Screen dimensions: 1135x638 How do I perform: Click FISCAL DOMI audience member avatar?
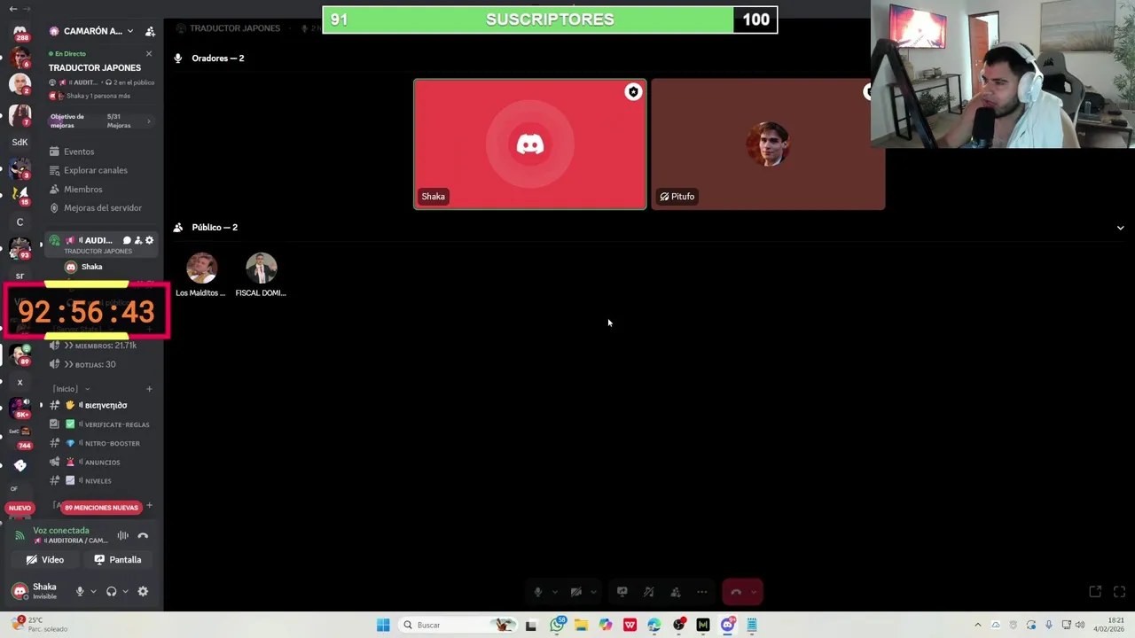pos(261,268)
